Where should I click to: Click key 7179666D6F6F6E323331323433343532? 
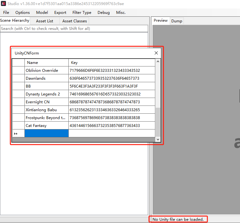tap(112, 70)
